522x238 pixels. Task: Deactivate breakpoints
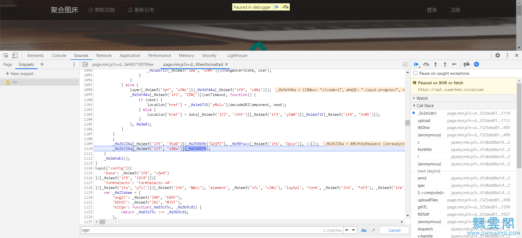[467, 64]
